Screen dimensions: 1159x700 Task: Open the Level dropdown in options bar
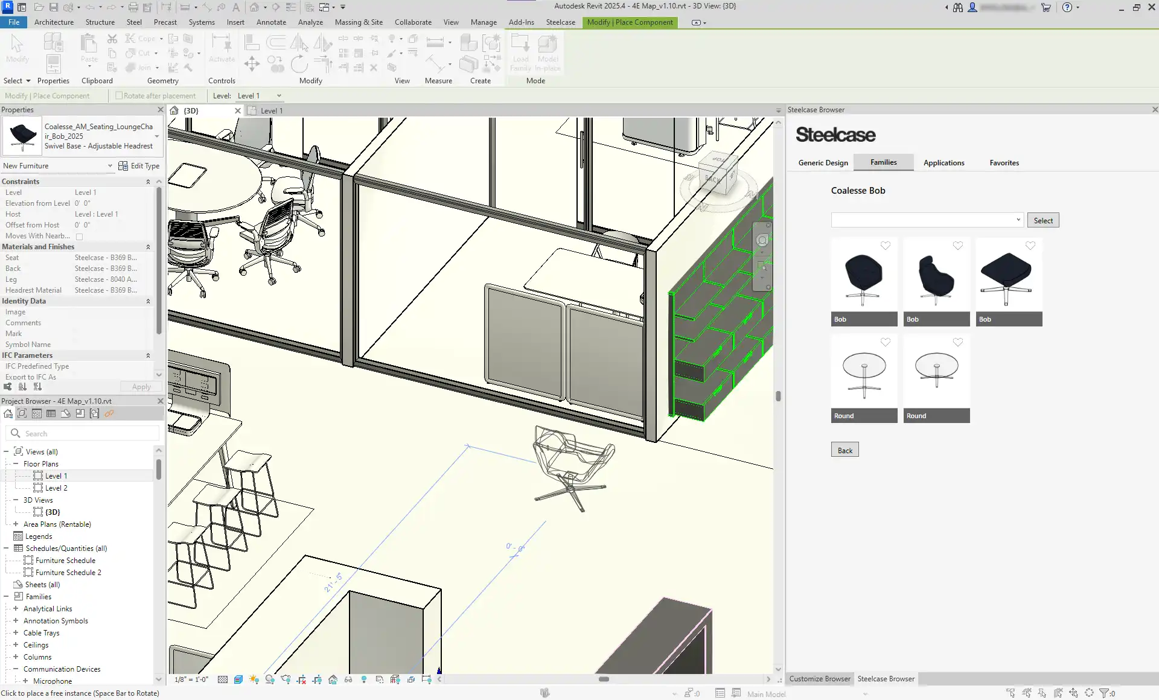pos(279,96)
